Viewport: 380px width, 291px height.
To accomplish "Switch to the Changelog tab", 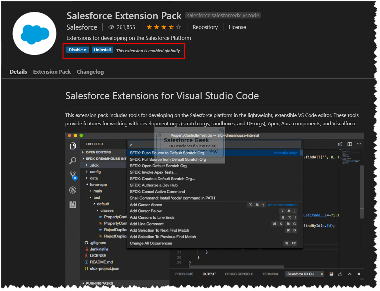I will [90, 72].
